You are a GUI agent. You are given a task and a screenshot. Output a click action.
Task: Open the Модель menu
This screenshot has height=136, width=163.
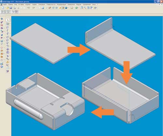click(79, 5)
